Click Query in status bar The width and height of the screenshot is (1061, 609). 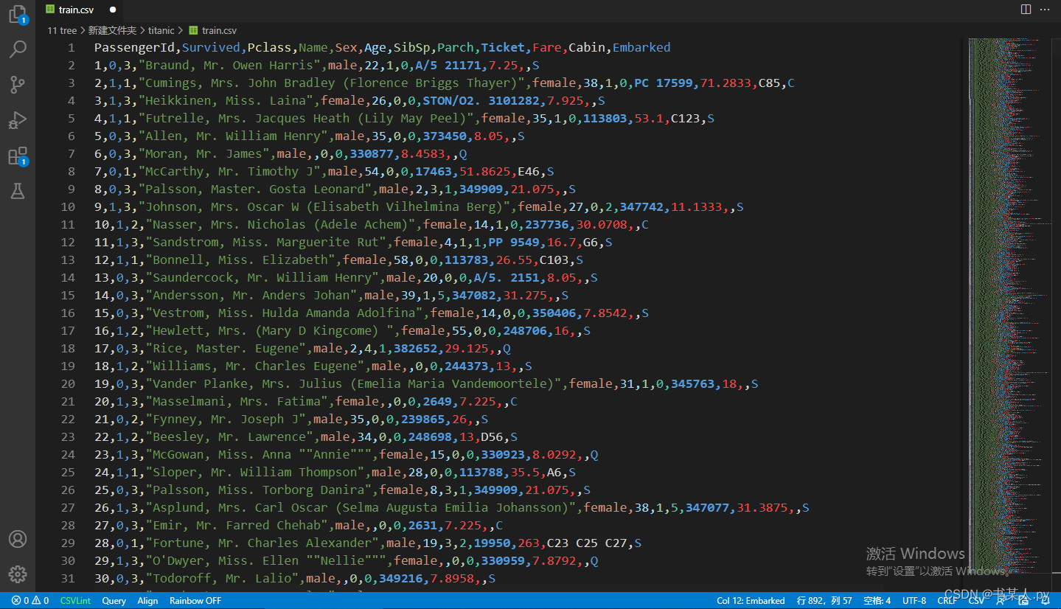click(114, 601)
